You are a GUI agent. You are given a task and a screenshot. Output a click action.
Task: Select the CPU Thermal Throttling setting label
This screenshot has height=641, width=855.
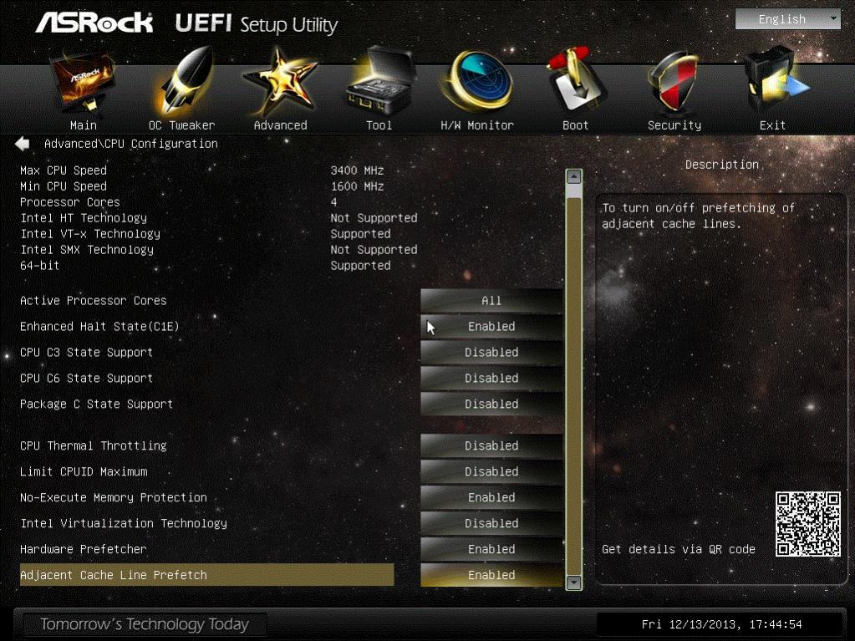pos(94,446)
